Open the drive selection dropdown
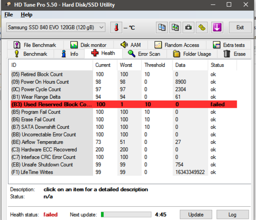 (56, 27)
